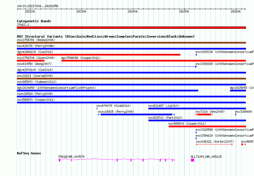Click the first magenta exon of FRG1B
The height and width of the screenshot is (176, 254).
point(59,160)
